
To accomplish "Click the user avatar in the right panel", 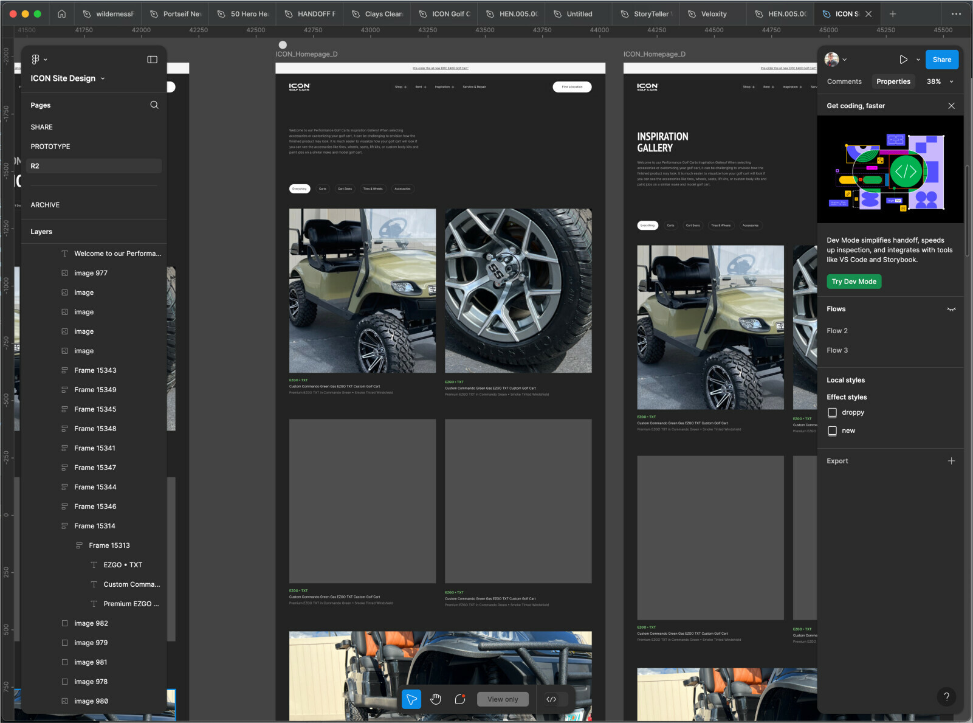I will (x=832, y=60).
